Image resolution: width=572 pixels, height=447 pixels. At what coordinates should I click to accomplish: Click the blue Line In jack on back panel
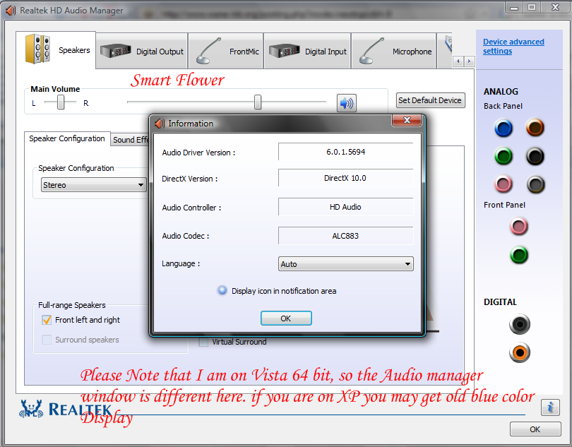[503, 129]
